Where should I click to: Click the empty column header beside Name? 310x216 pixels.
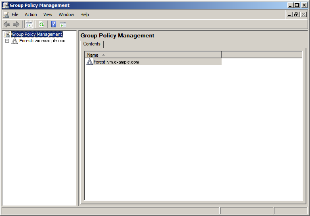[x=262, y=55]
